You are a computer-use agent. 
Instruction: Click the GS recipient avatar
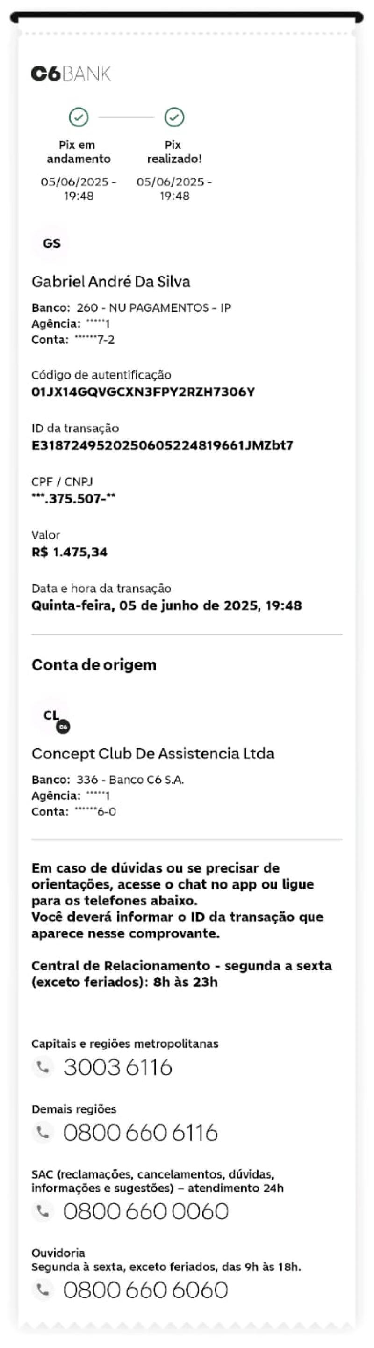click(51, 243)
